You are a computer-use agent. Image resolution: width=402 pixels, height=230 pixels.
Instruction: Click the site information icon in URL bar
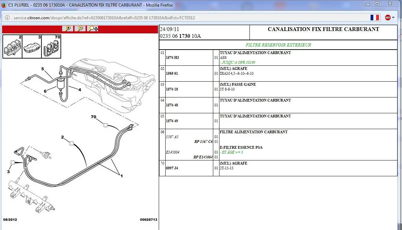pyautogui.click(x=7, y=18)
